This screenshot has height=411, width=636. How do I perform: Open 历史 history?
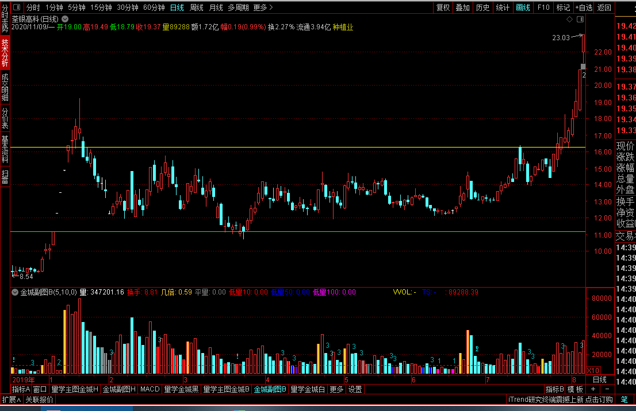pyautogui.click(x=482, y=7)
